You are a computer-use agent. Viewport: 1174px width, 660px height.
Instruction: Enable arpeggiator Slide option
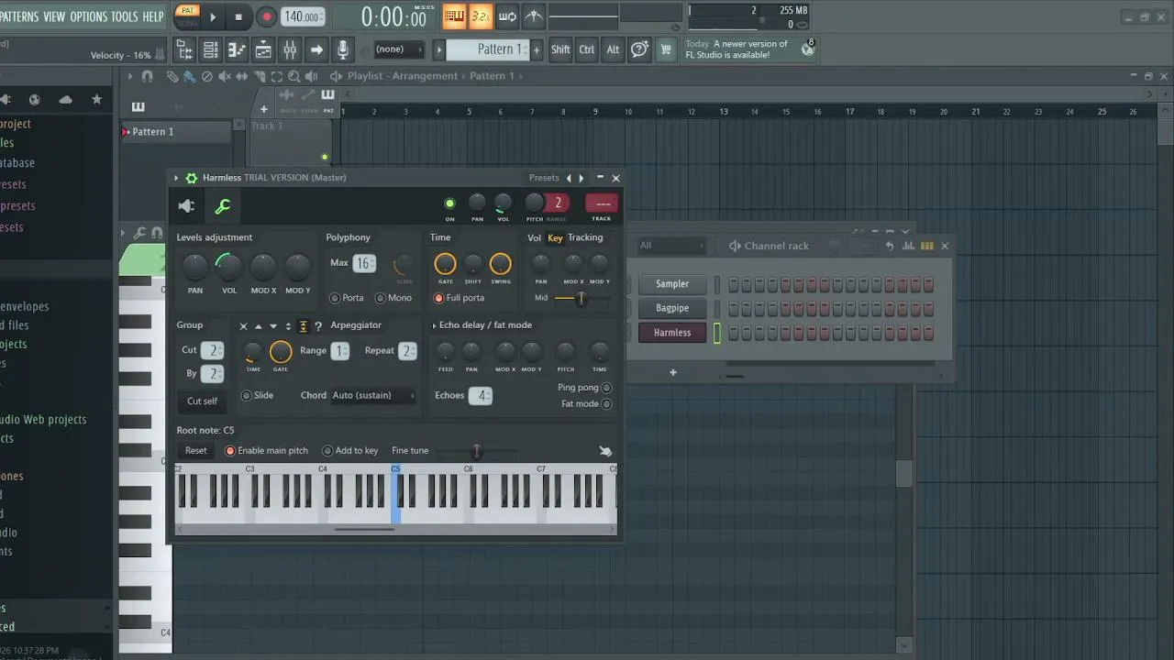pyautogui.click(x=246, y=396)
